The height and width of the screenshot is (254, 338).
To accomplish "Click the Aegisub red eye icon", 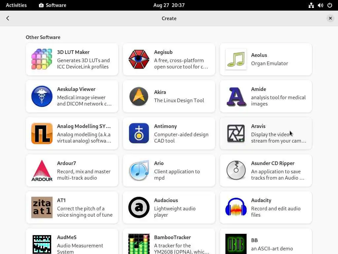I will click(139, 59).
